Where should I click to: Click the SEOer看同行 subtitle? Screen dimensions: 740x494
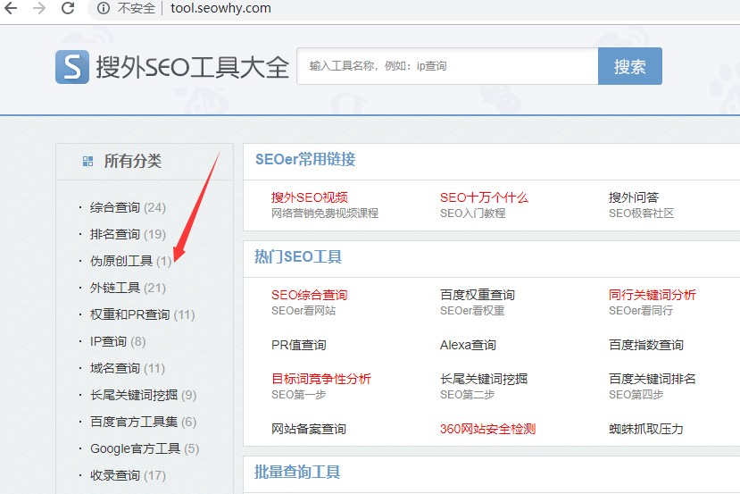click(x=641, y=311)
